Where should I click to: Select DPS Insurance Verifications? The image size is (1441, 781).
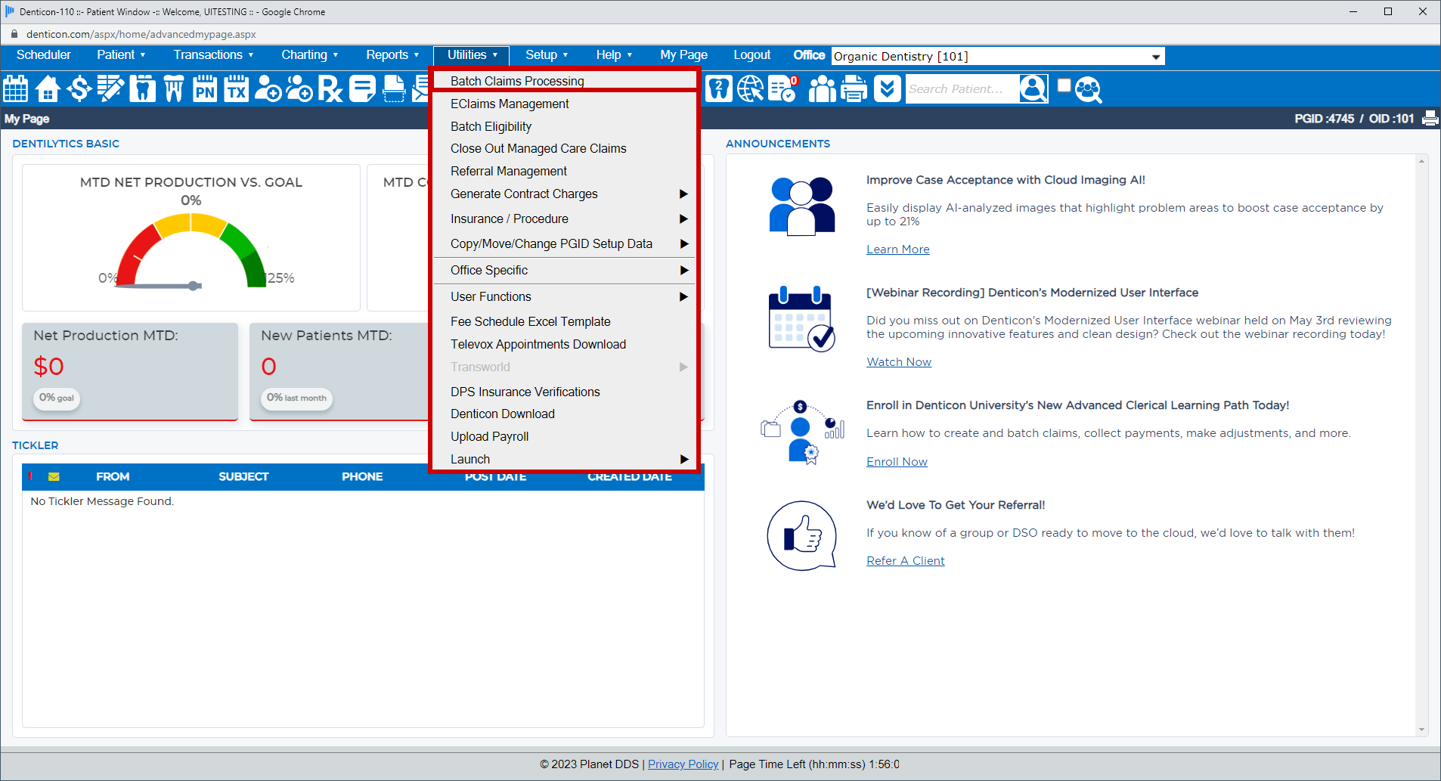click(x=564, y=392)
